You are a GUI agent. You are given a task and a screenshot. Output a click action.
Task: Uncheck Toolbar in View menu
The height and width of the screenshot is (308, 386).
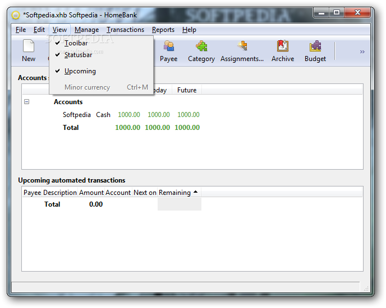point(102,43)
